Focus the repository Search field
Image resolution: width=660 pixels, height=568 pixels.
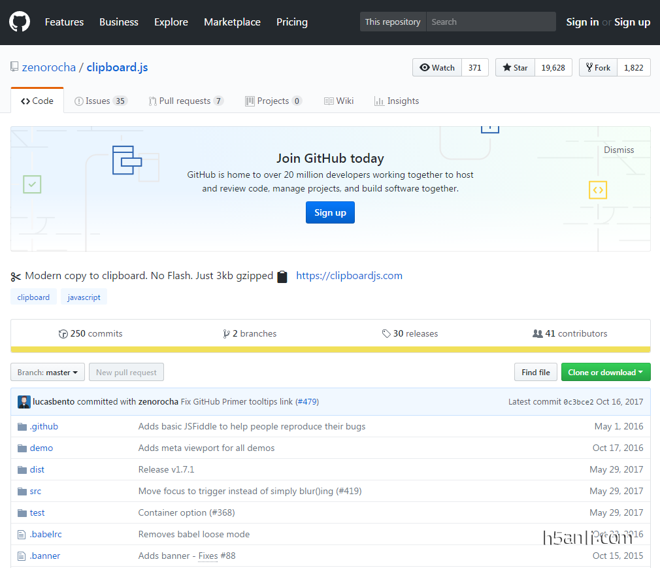[x=491, y=22]
